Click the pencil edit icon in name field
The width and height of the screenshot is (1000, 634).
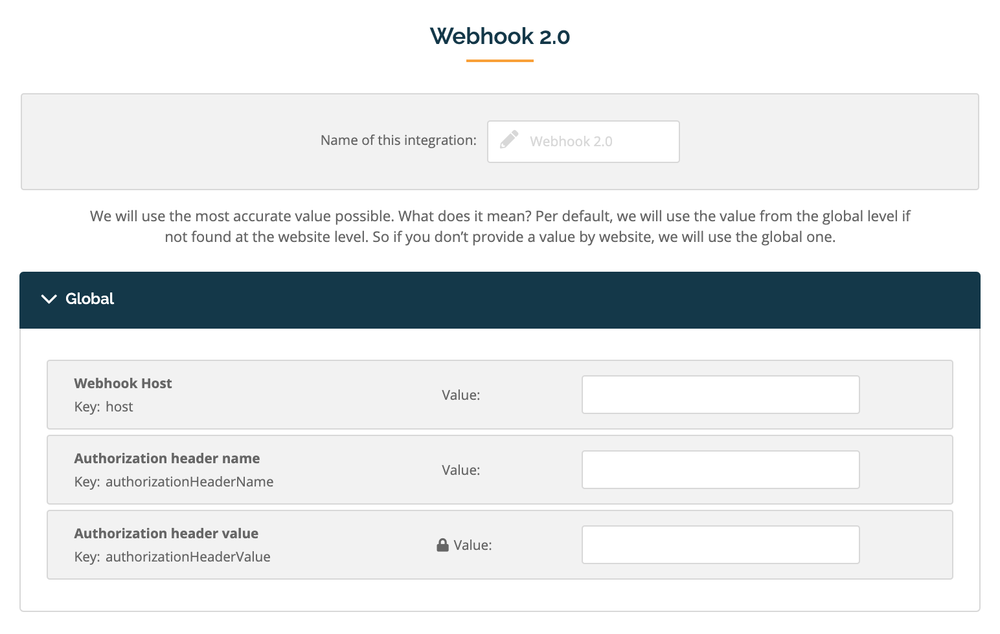tap(509, 140)
